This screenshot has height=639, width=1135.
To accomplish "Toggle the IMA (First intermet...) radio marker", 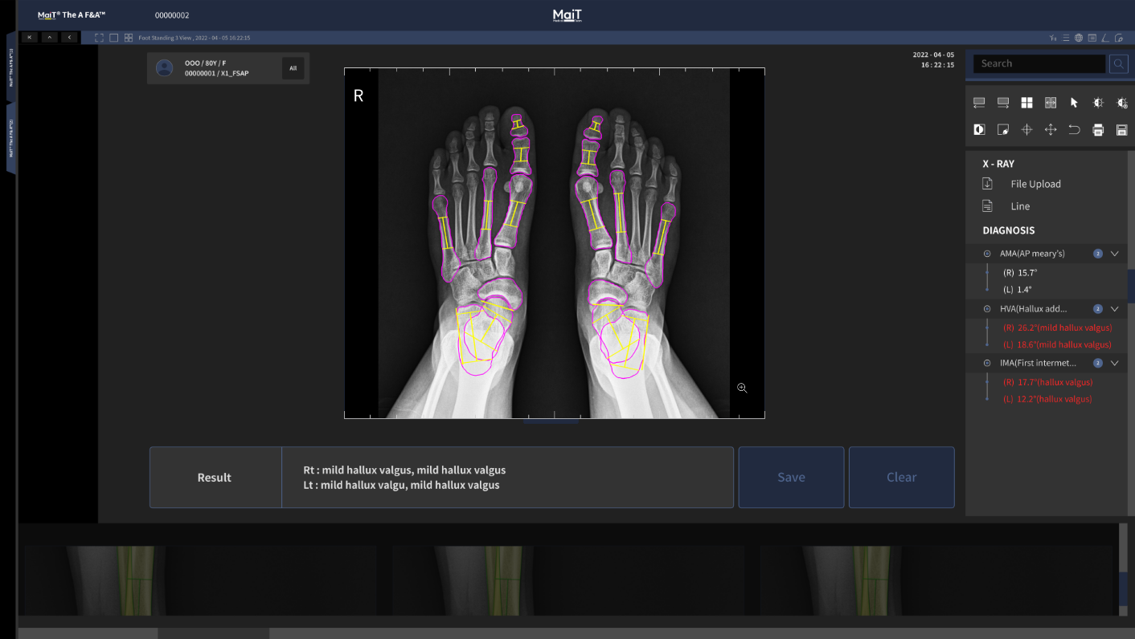I will click(987, 363).
